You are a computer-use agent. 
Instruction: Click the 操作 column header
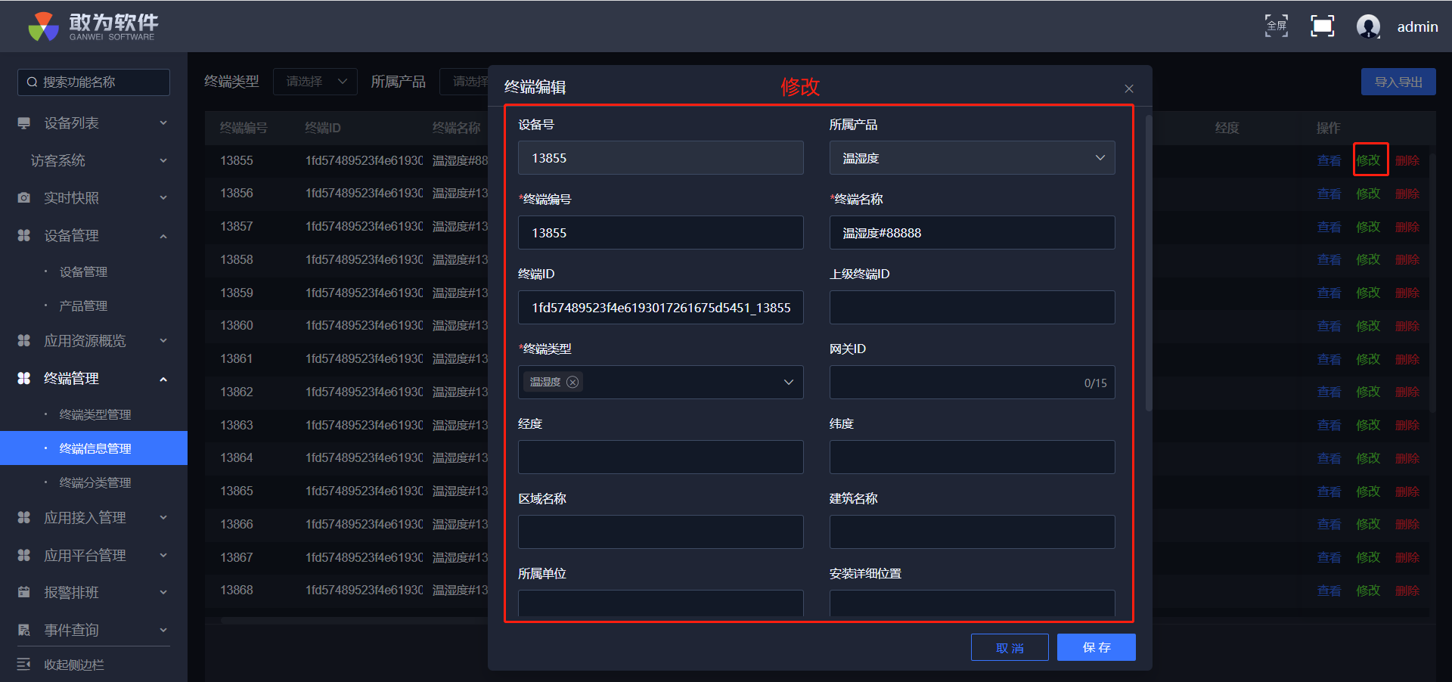point(1328,128)
